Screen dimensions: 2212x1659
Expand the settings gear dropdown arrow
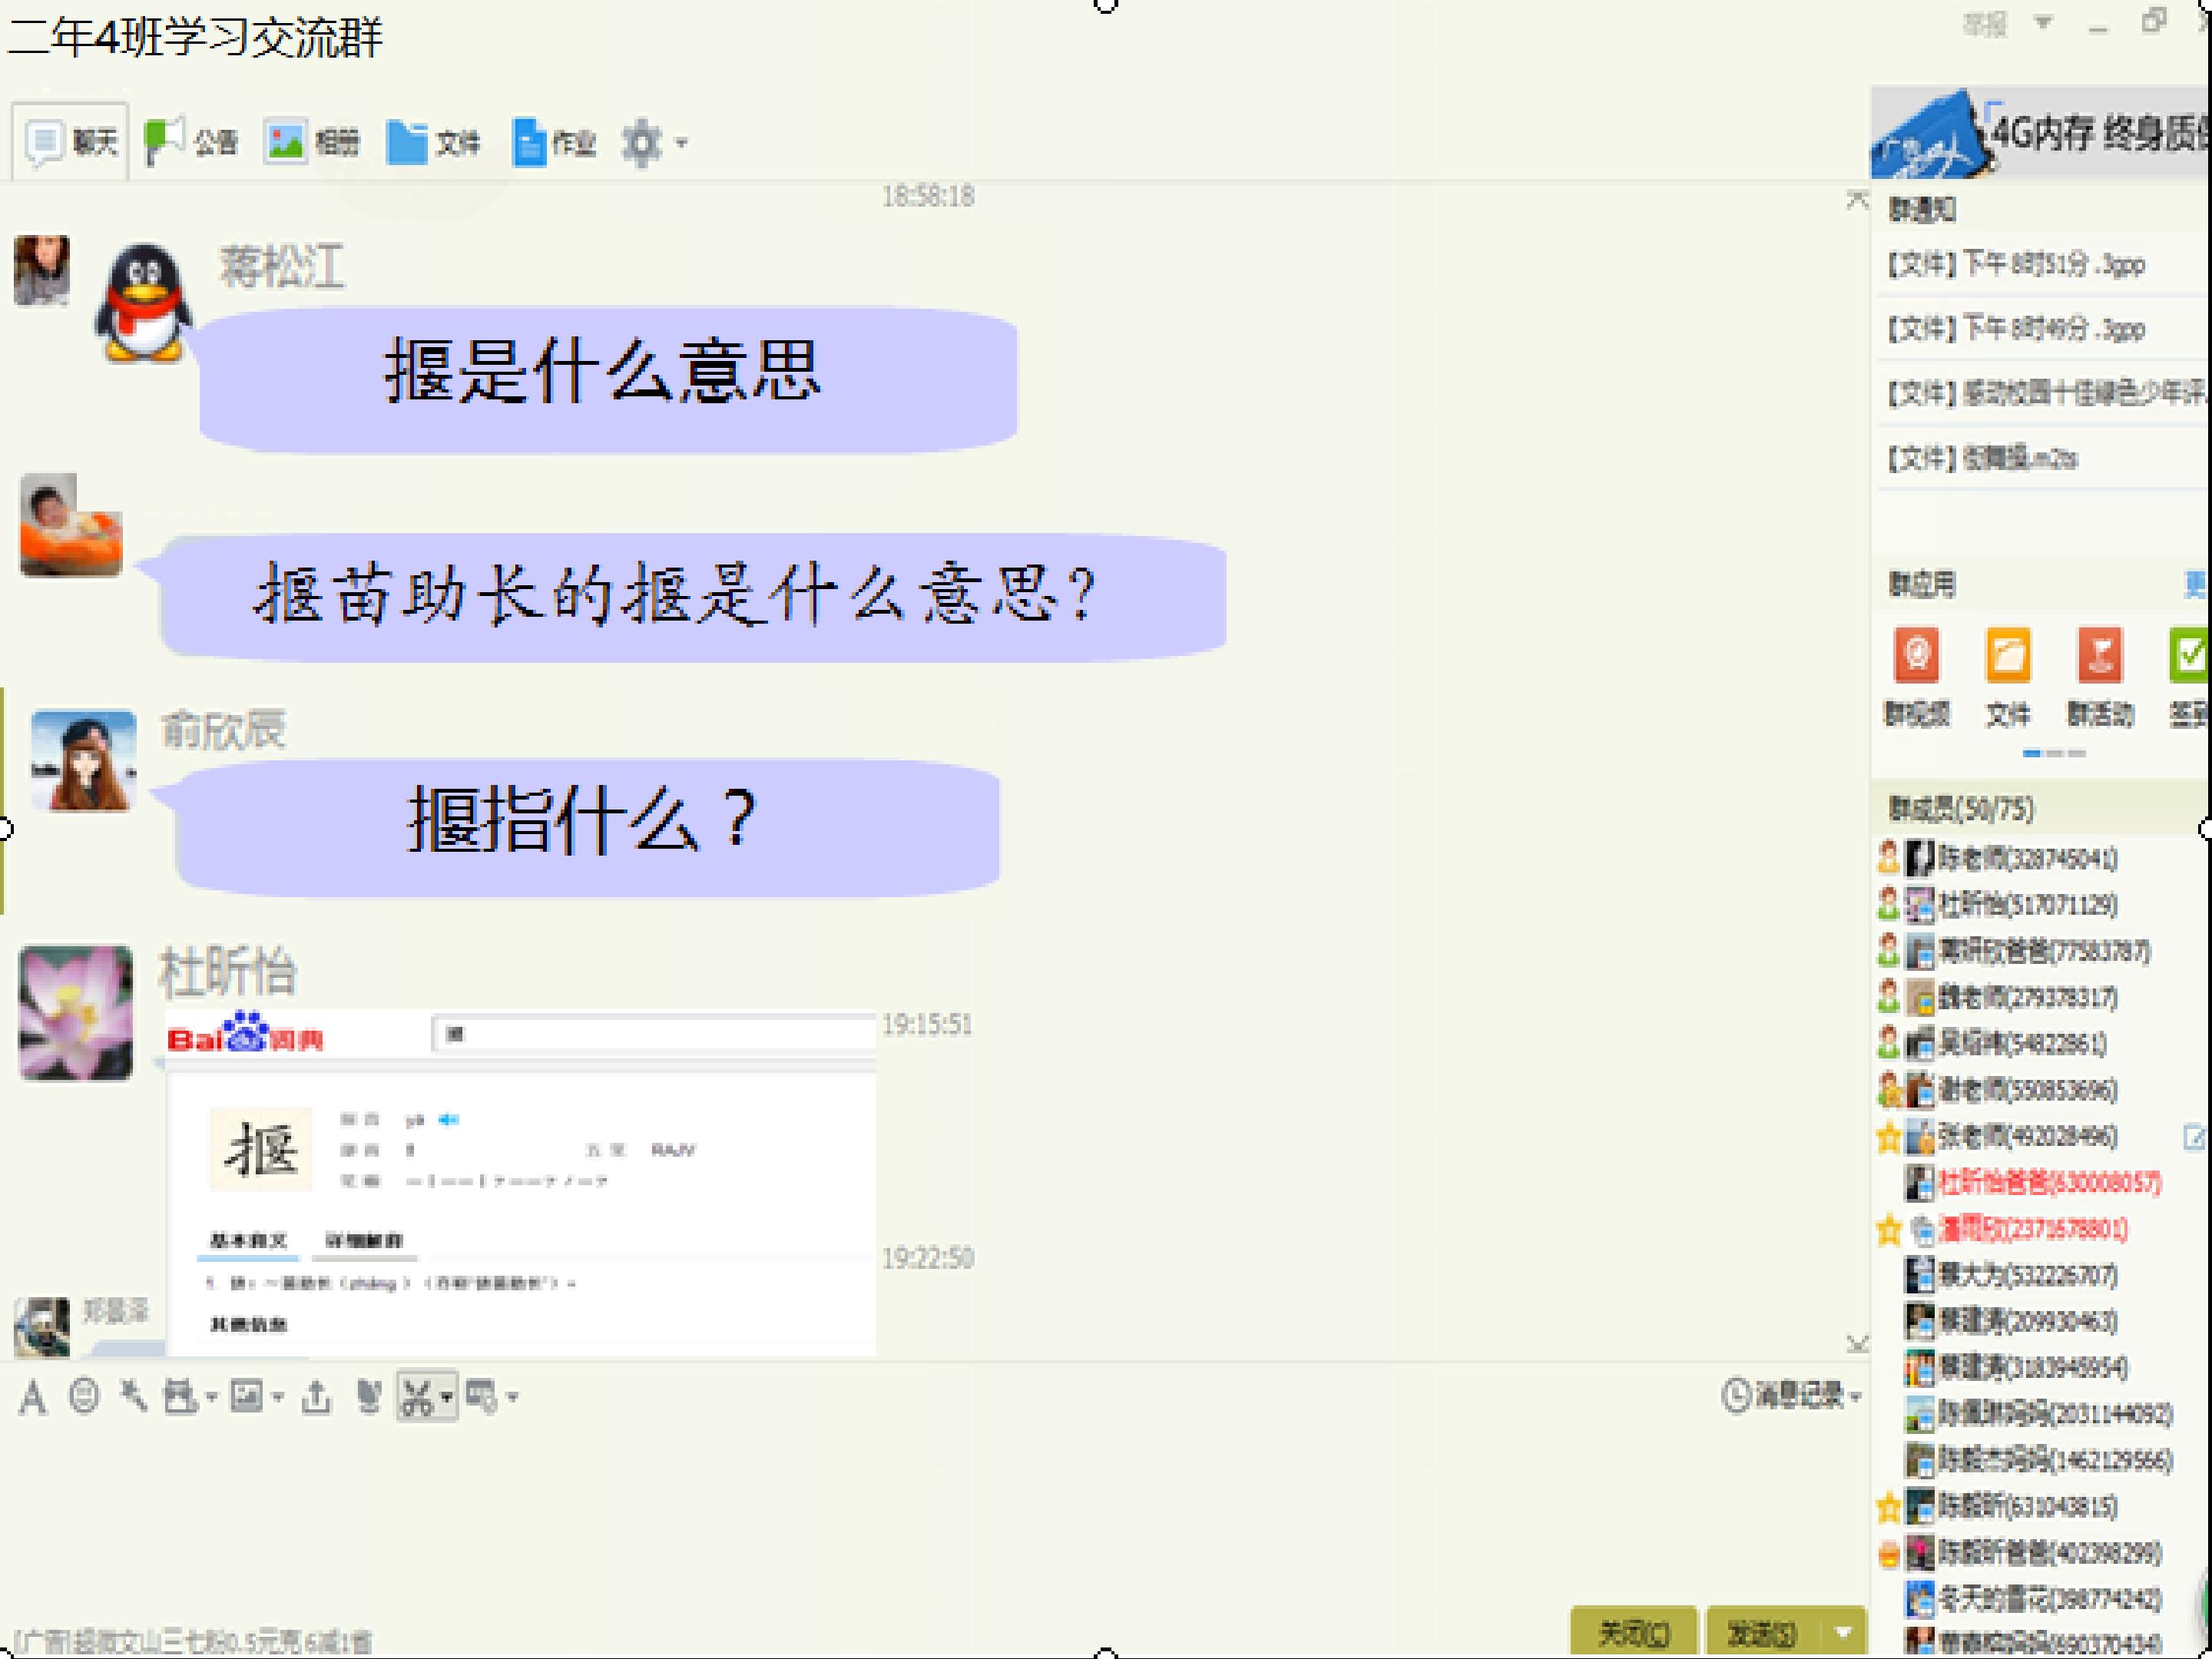click(682, 143)
